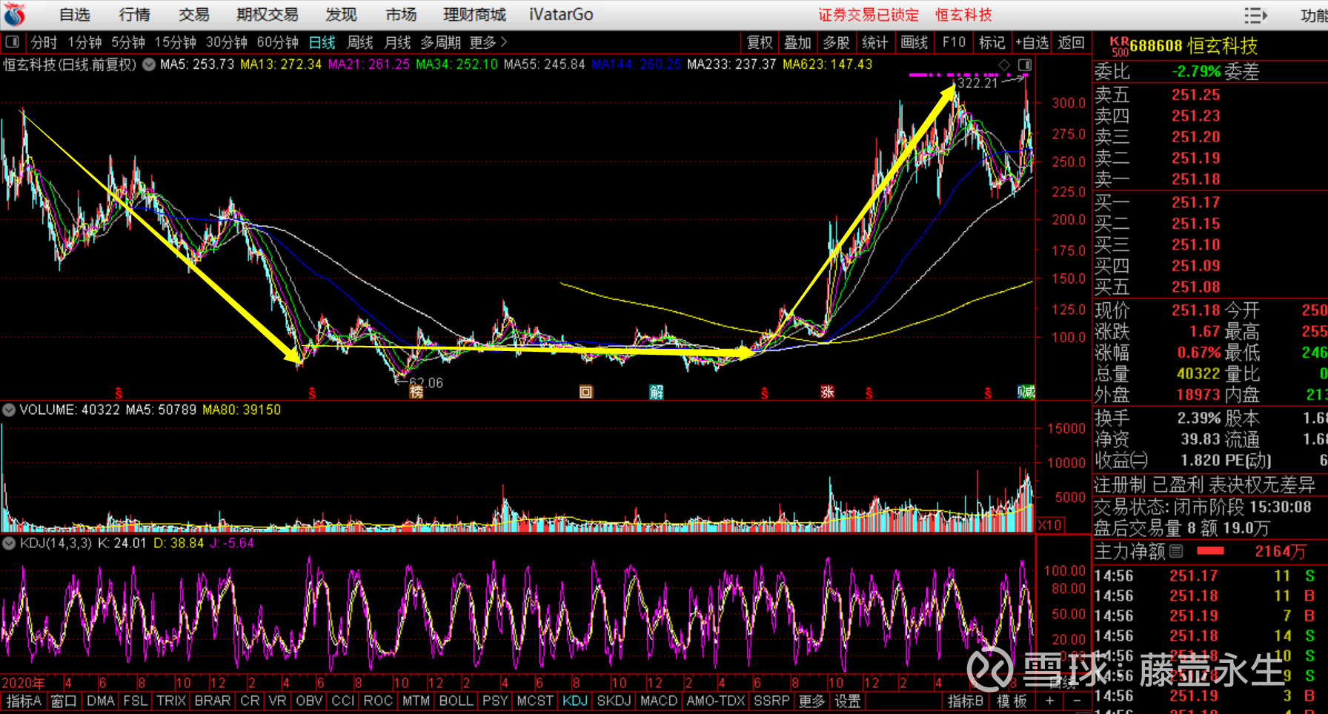Click the diamond marker icon above chart
This screenshot has width=1328, height=714.
tap(1004, 65)
